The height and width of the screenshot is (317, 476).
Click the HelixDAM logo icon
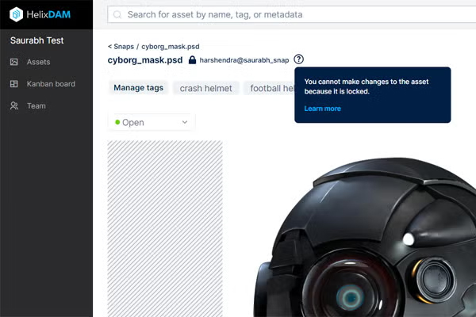(x=16, y=14)
